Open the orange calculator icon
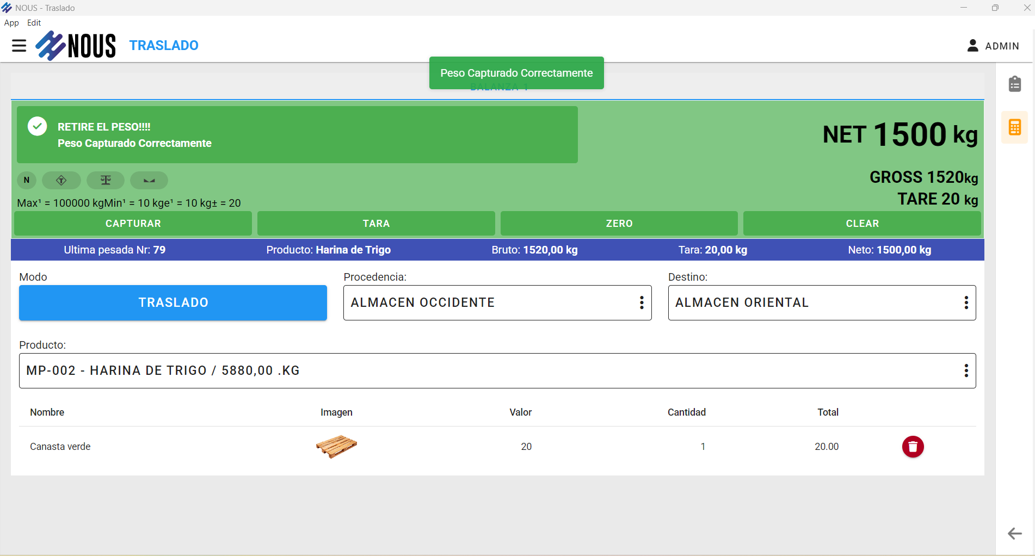The image size is (1035, 556). tap(1014, 128)
